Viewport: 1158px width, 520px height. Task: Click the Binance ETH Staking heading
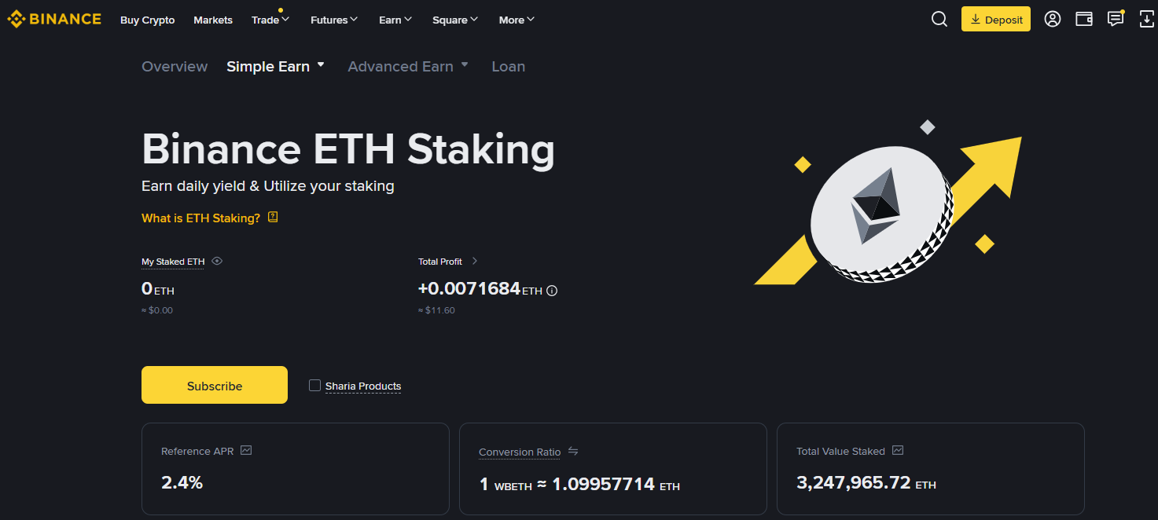348,148
